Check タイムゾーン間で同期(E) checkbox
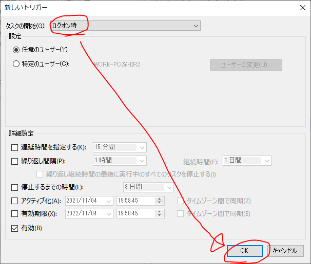311x264 pixels. (x=180, y=213)
